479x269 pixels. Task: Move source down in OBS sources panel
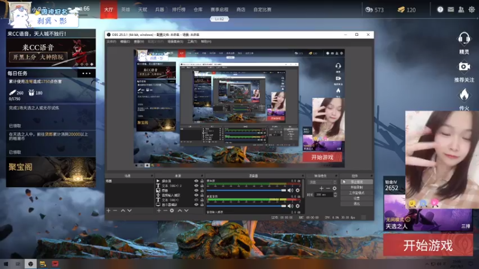pyautogui.click(x=186, y=210)
